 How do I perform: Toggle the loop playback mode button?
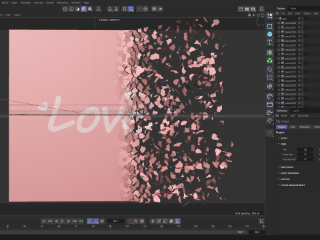click(x=89, y=221)
